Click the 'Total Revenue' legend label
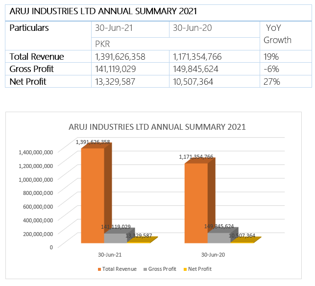 120,269
